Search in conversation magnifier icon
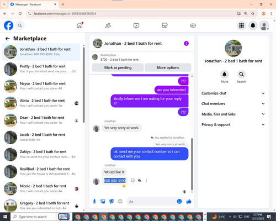276x221 pixels. coord(241,74)
